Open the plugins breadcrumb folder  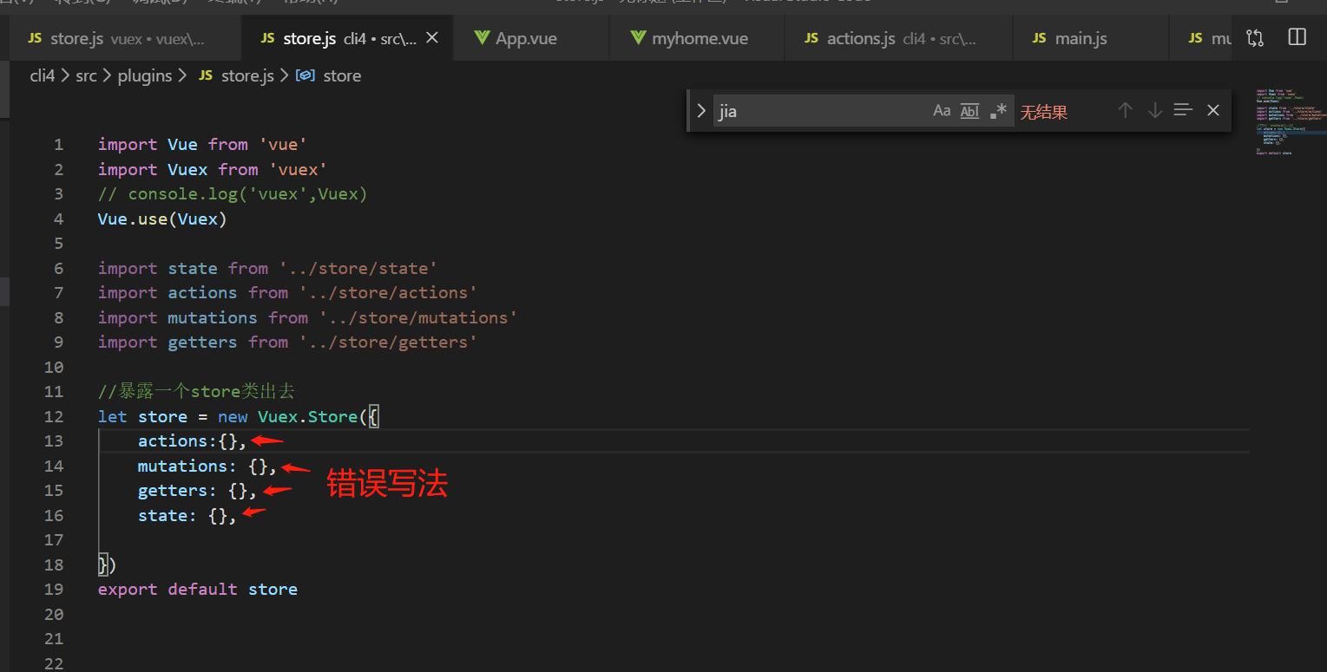145,75
